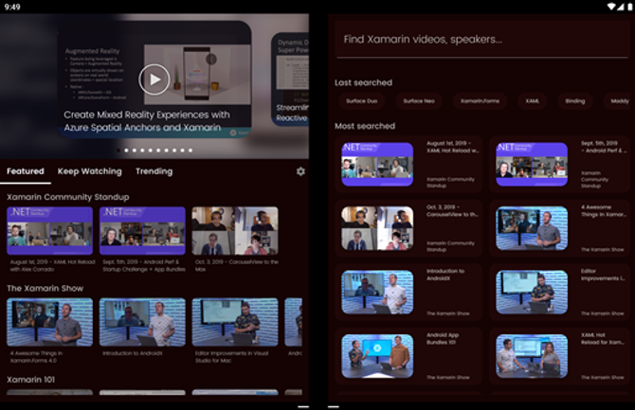Open most searched 4 Awesome Things card

click(560, 228)
